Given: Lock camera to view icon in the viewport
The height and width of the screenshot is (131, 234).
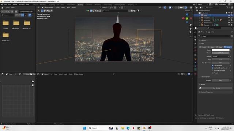Looking at the screenshot, I should tap(190, 36).
